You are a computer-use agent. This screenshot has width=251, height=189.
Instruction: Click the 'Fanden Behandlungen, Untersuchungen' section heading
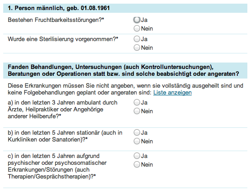123,70
